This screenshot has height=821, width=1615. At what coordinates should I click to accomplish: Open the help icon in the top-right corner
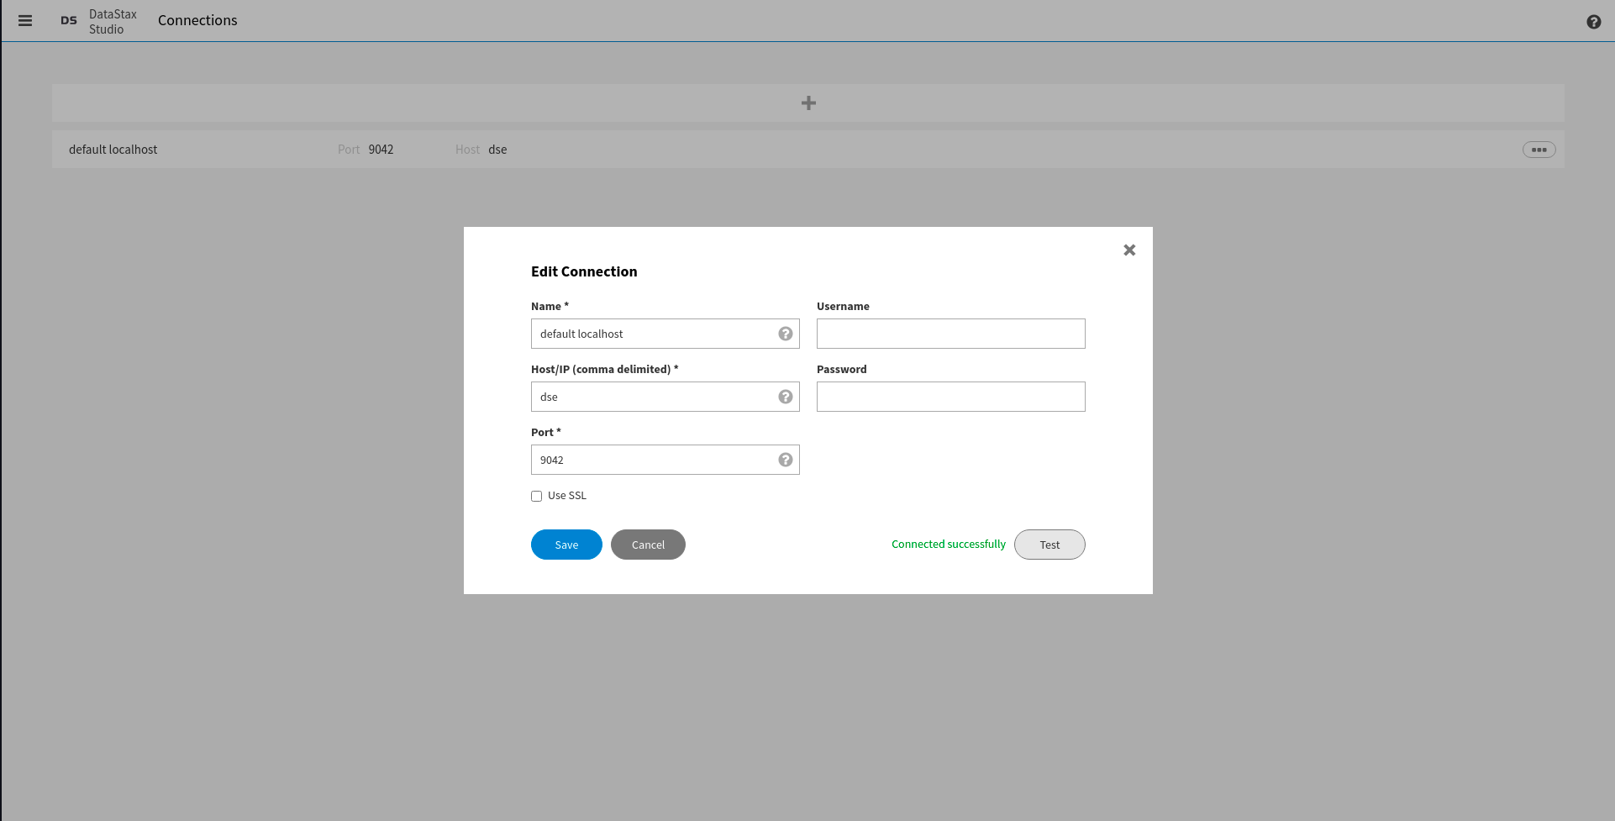(1593, 21)
